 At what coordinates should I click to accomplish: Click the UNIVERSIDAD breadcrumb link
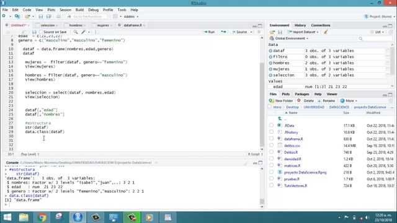click(x=314, y=107)
